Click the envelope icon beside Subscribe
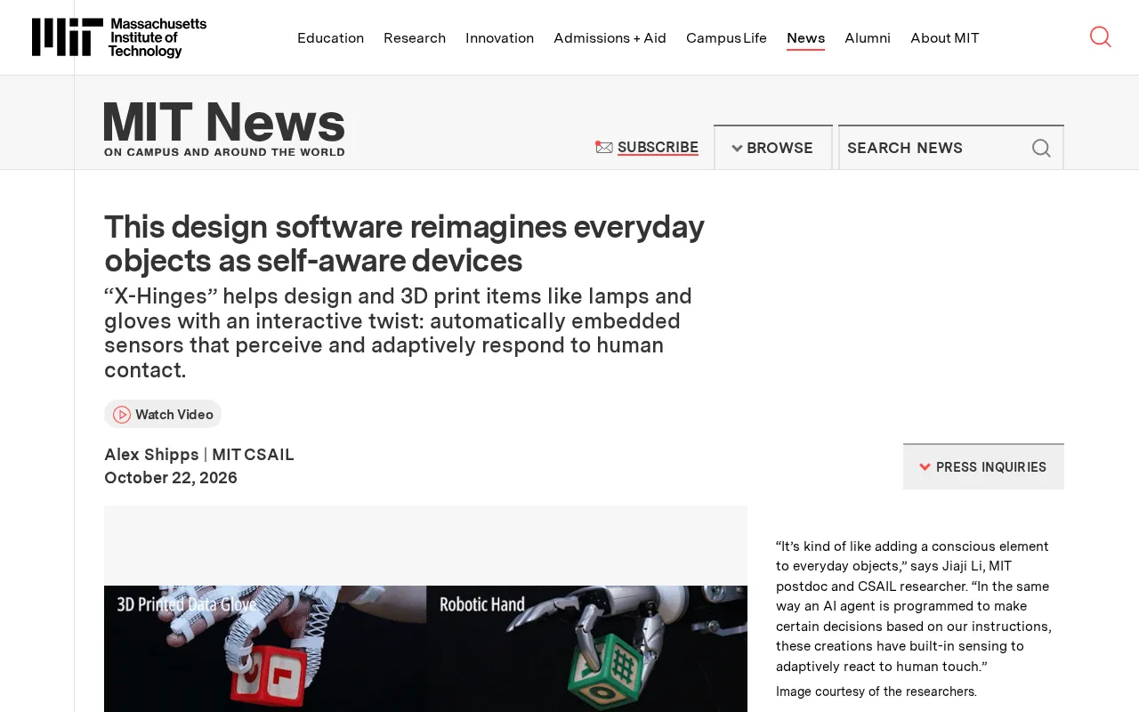The image size is (1139, 712). pos(604,147)
